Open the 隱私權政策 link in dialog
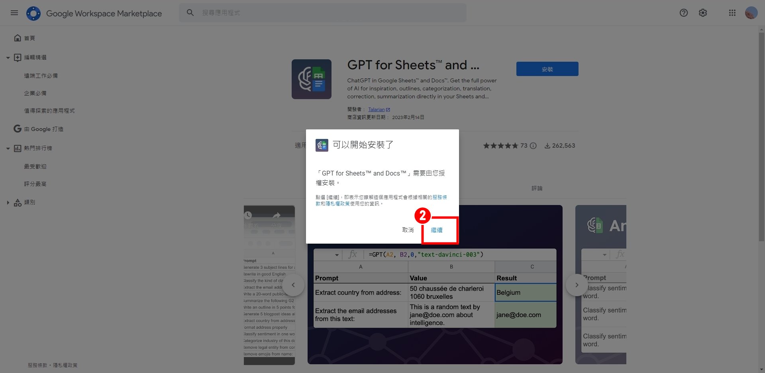This screenshot has height=373, width=765. pos(337,204)
